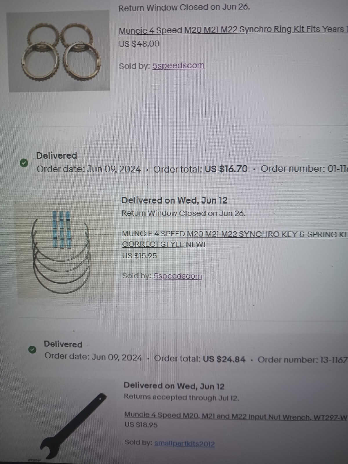Click the order total US $16.70
This screenshot has width=348, height=464.
click(226, 169)
